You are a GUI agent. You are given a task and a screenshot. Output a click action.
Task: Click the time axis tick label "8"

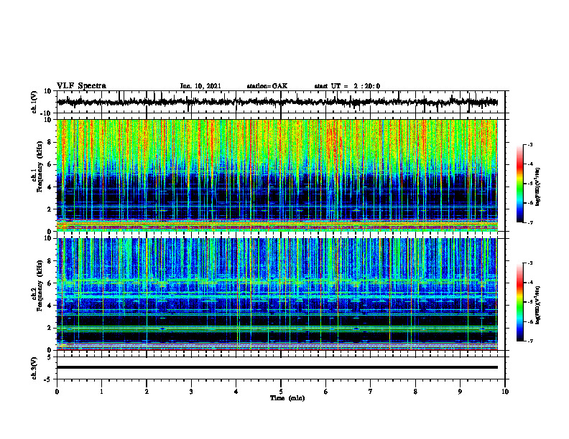415,392
